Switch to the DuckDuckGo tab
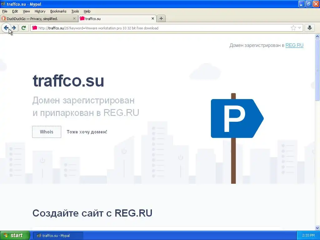Viewport: 320px width, 240px height. click(x=39, y=18)
